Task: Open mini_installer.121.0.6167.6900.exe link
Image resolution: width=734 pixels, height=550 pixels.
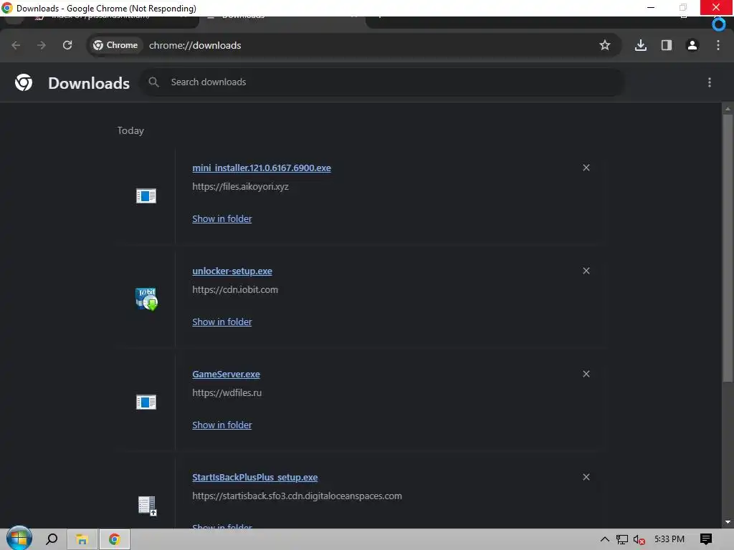Action: point(262,168)
